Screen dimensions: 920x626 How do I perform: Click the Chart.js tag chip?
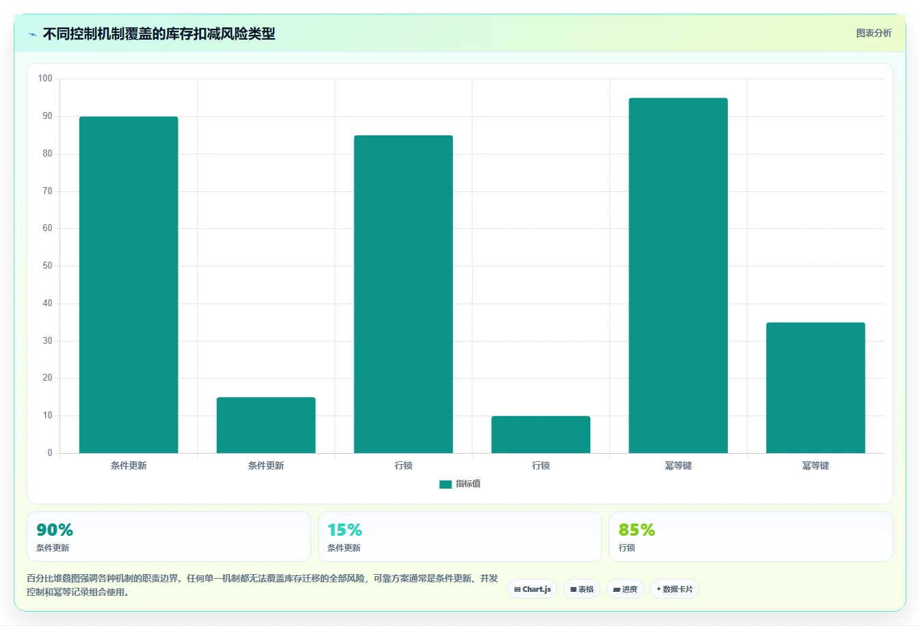tap(532, 589)
